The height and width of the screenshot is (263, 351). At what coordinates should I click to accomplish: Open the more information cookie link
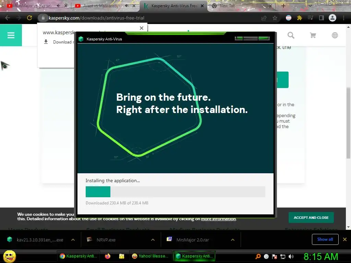tap(218, 219)
